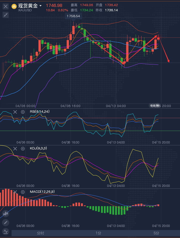Click the gold coin symbol icon
This screenshot has width=180, height=238.
(x=14, y=6)
